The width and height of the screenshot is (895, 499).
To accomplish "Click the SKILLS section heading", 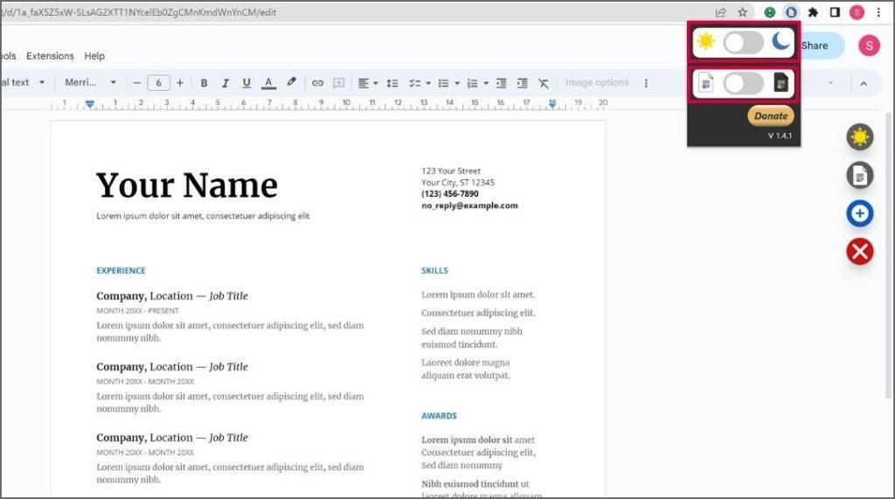I will (x=435, y=271).
